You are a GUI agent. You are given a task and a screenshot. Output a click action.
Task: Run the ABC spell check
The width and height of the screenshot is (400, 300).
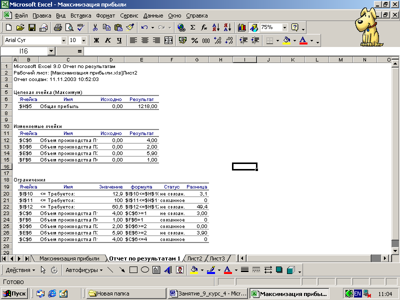point(81,27)
